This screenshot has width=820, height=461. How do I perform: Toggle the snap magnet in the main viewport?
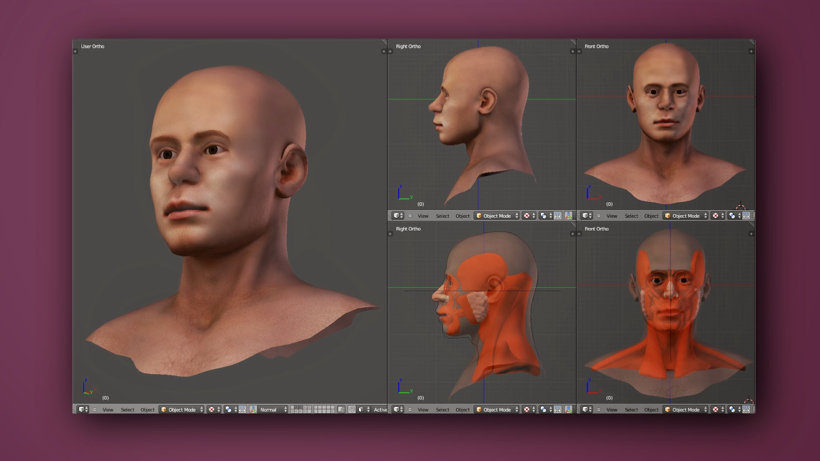pyautogui.click(x=353, y=410)
